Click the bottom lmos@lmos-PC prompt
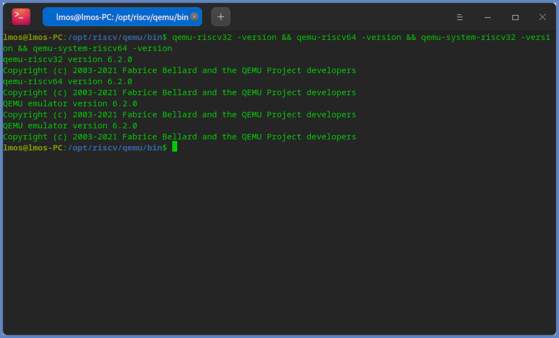This screenshot has width=559, height=338. [x=33, y=148]
